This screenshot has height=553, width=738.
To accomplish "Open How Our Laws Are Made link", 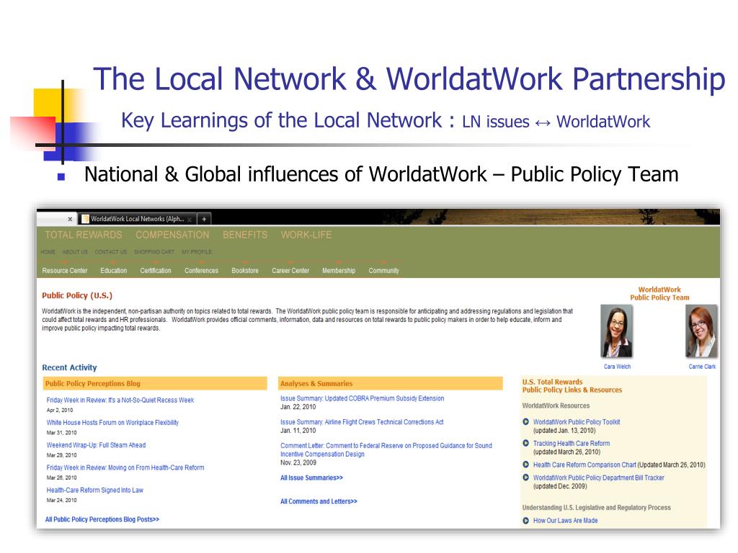I will pos(565,521).
